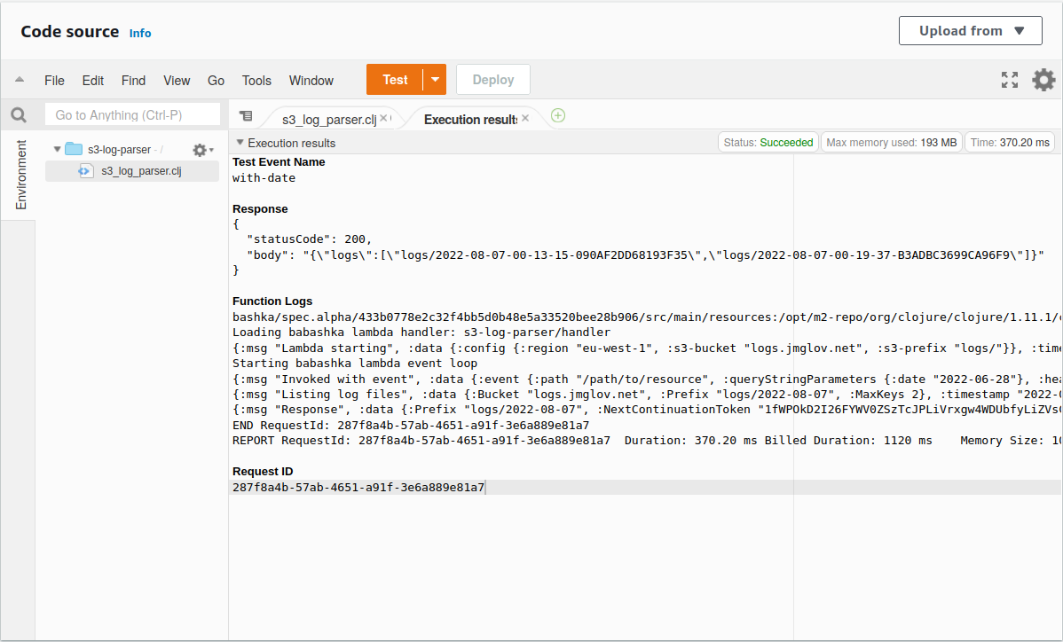This screenshot has height=642, width=1063.
Task: Open the environment folder gear menu
Action: [x=202, y=150]
